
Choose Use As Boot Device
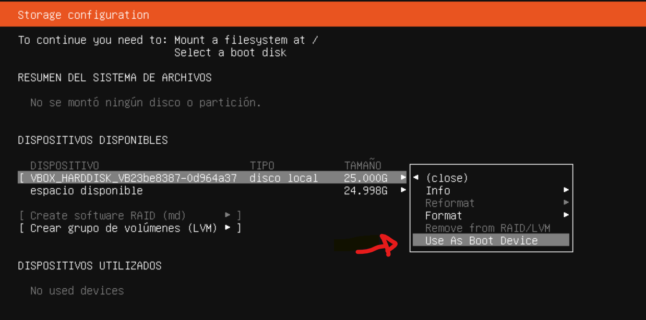(481, 240)
